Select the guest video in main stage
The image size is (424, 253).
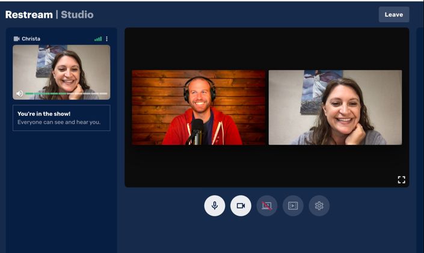336,108
